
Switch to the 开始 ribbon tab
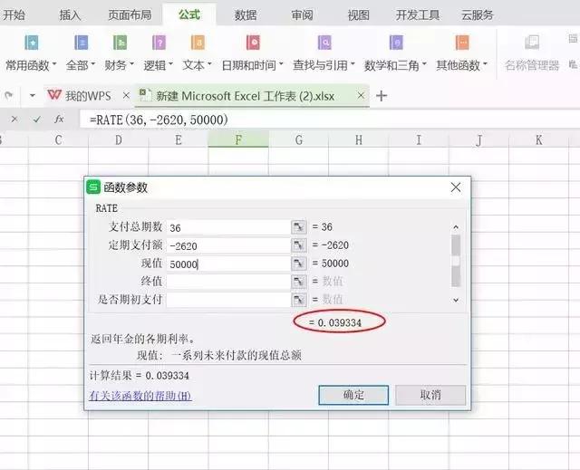(14, 15)
